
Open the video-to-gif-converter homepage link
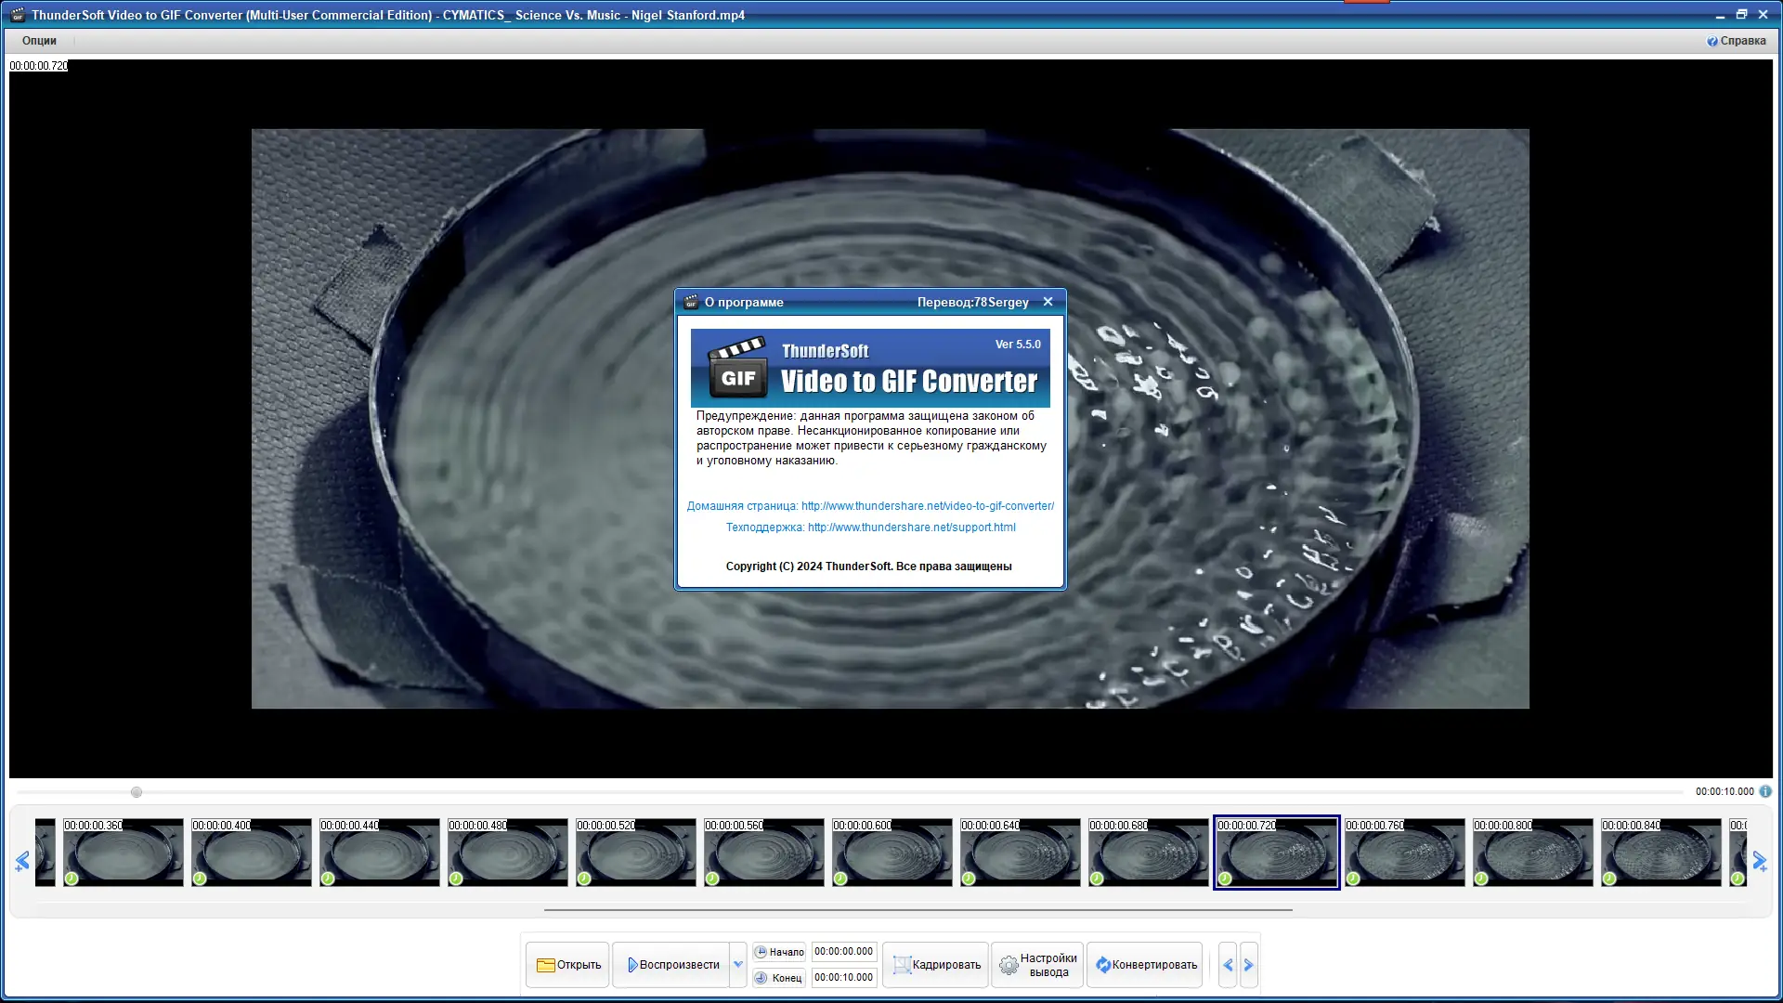click(x=927, y=506)
